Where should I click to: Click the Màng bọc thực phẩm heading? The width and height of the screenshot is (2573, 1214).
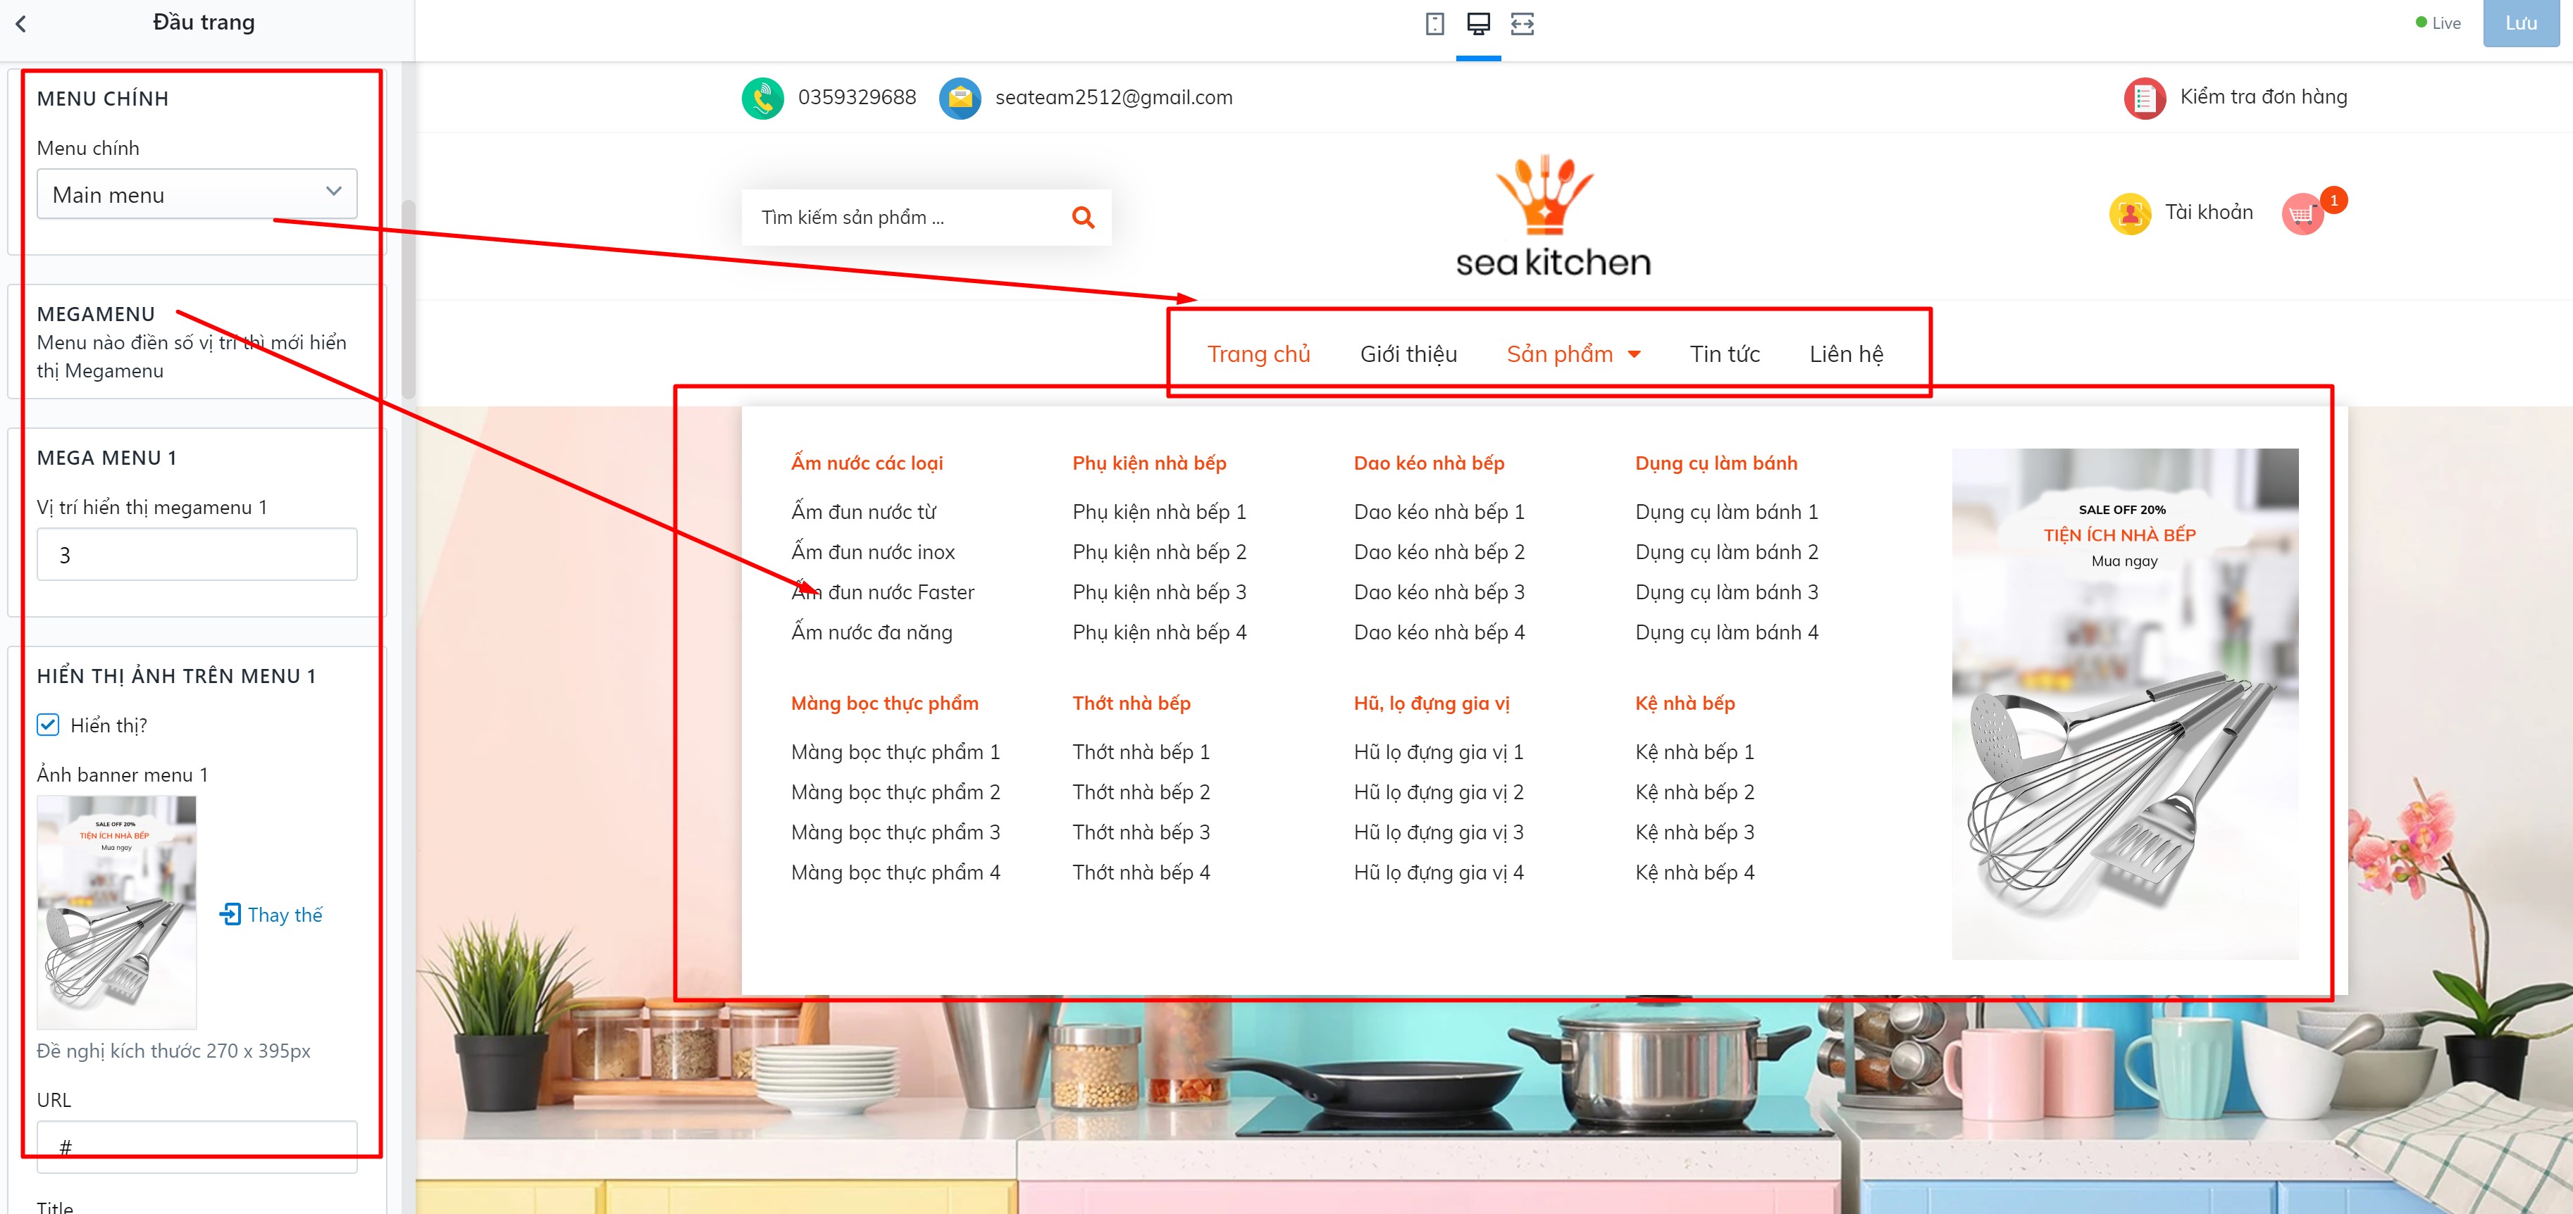pyautogui.click(x=885, y=703)
